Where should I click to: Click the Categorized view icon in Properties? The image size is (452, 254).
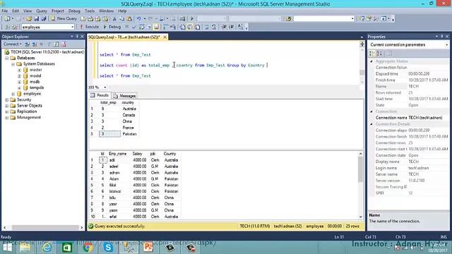tap(372, 54)
